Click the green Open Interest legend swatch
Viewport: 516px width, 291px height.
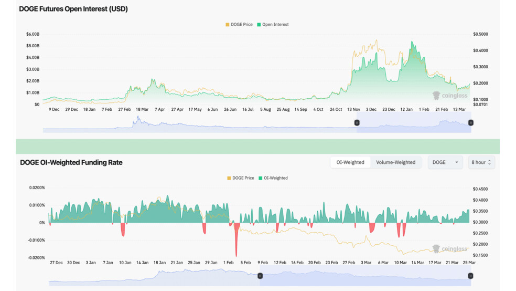[259, 25]
